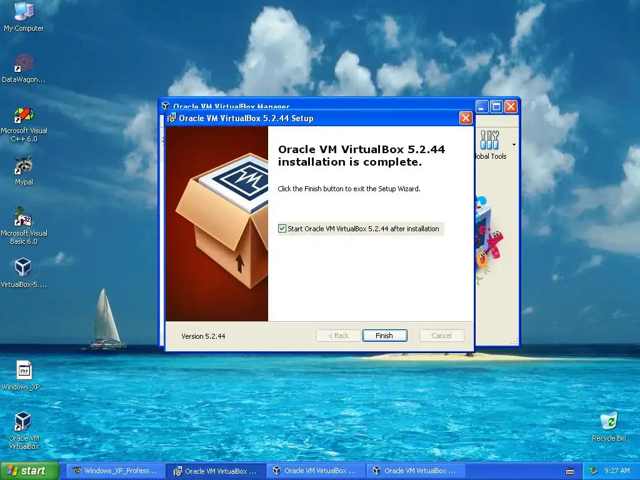Click the 9:27 AM clock

click(617, 471)
